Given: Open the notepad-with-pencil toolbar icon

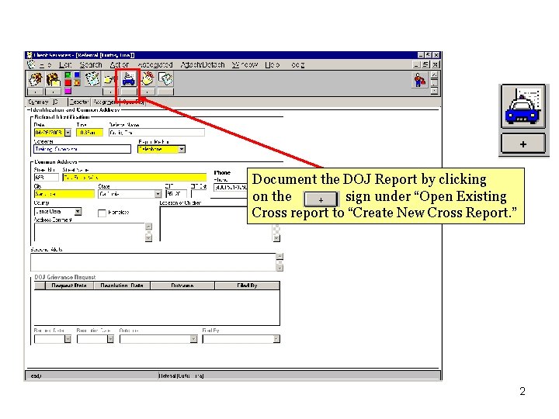Looking at the screenshot, I should 92,78.
